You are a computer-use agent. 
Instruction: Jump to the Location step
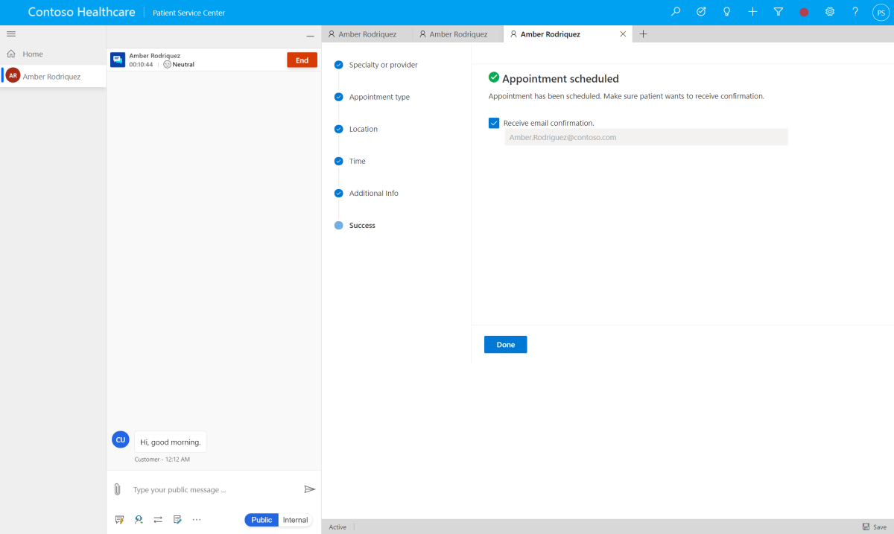pos(363,129)
